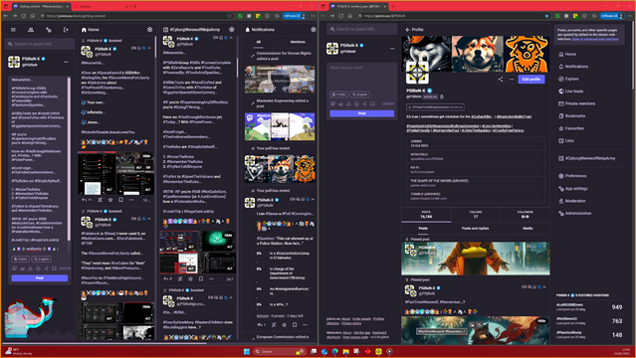This screenshot has width=636, height=358.
Task: Click the share icon beside Edit profile
Action: click(500, 80)
